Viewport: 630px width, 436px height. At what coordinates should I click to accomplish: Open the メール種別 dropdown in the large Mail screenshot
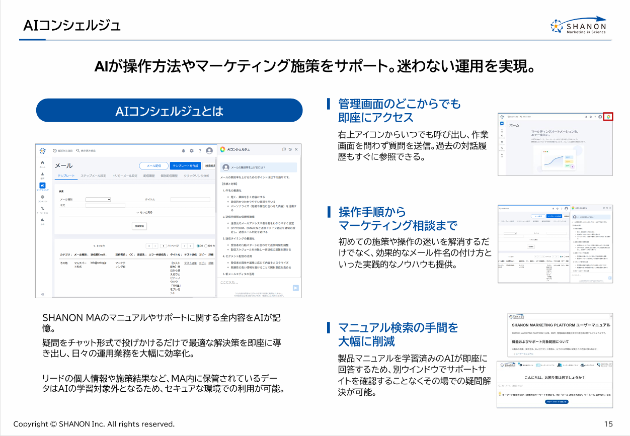98,200
